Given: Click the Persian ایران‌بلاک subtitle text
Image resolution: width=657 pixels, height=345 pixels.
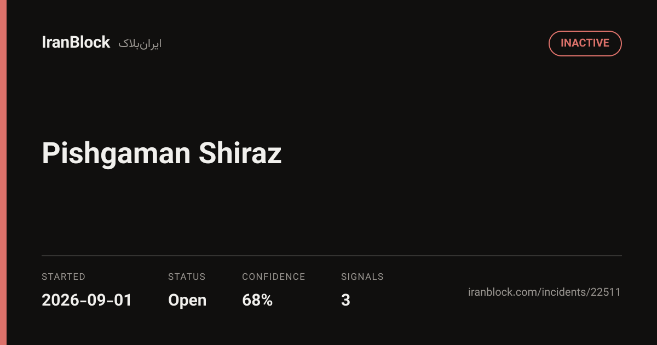Looking at the screenshot, I should 140,44.
